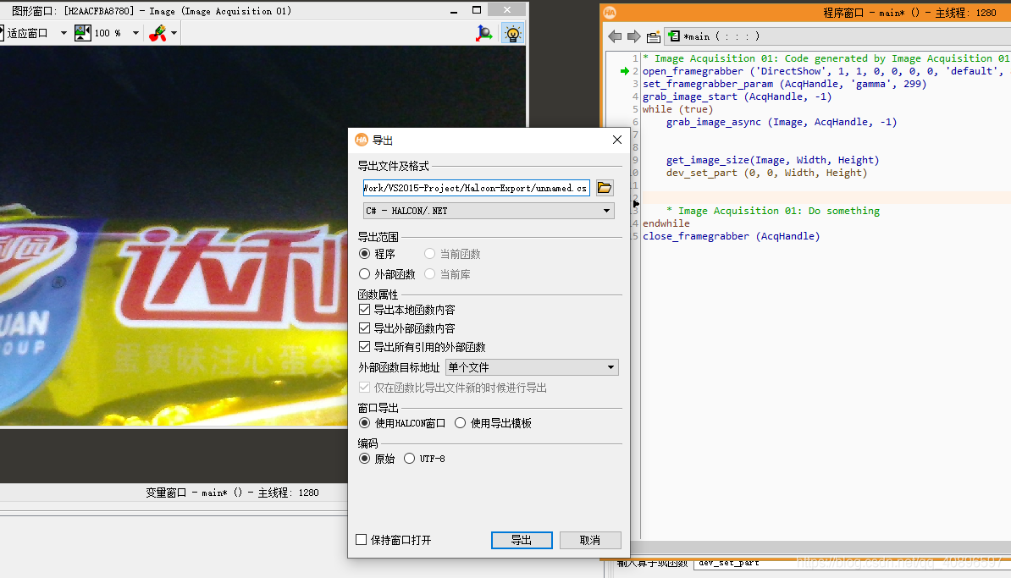This screenshot has width=1011, height=578.
Task: Click the export file path input field
Action: (x=476, y=188)
